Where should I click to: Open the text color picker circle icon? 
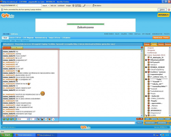(x=15, y=119)
